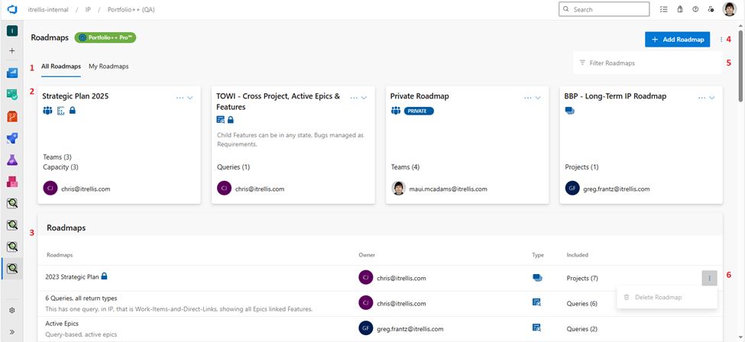
Task: Open the Overview hub icon
Action: tap(12, 73)
